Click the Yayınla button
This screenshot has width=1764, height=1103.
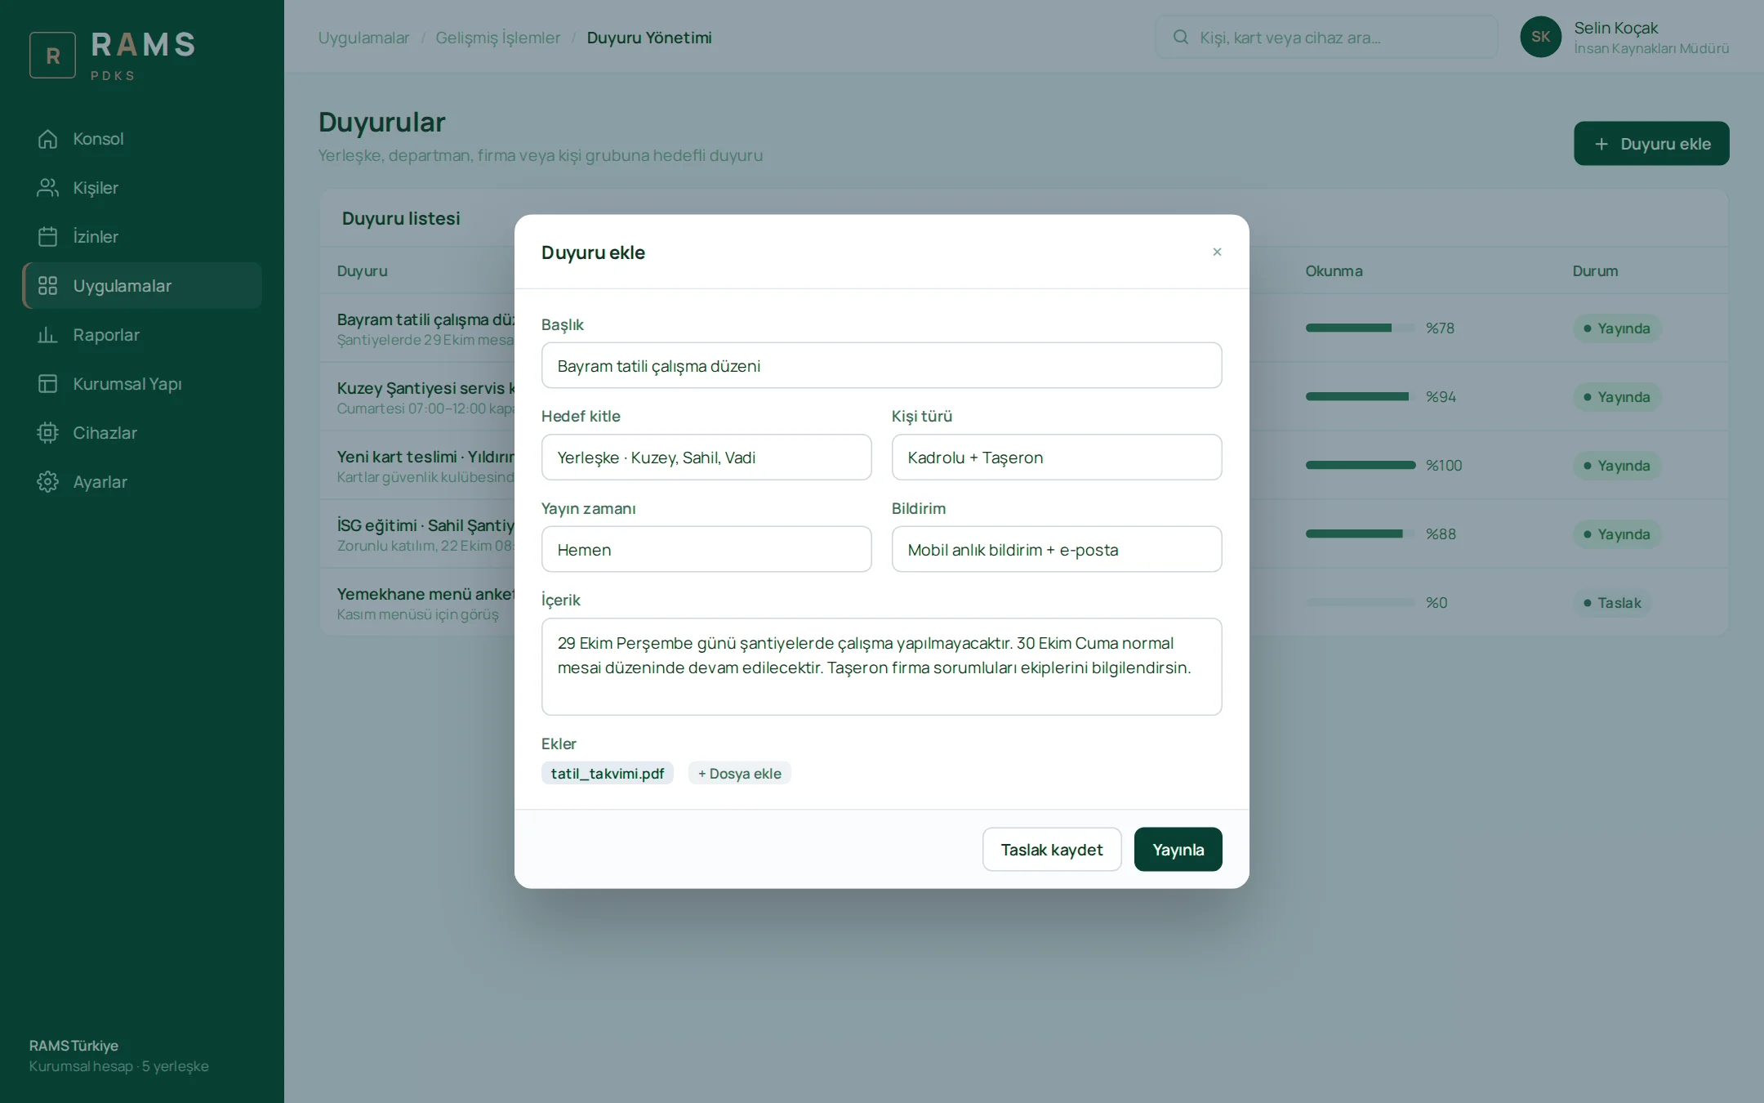click(x=1178, y=849)
